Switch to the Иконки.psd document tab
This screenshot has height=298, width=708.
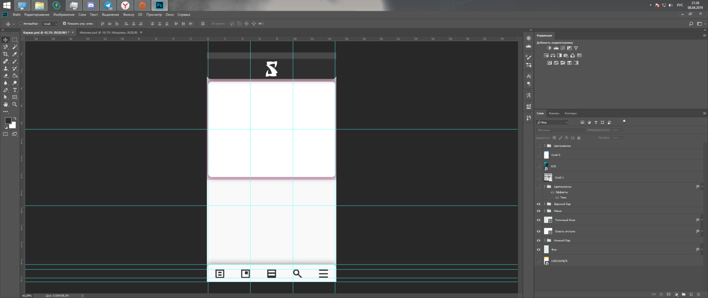108,32
